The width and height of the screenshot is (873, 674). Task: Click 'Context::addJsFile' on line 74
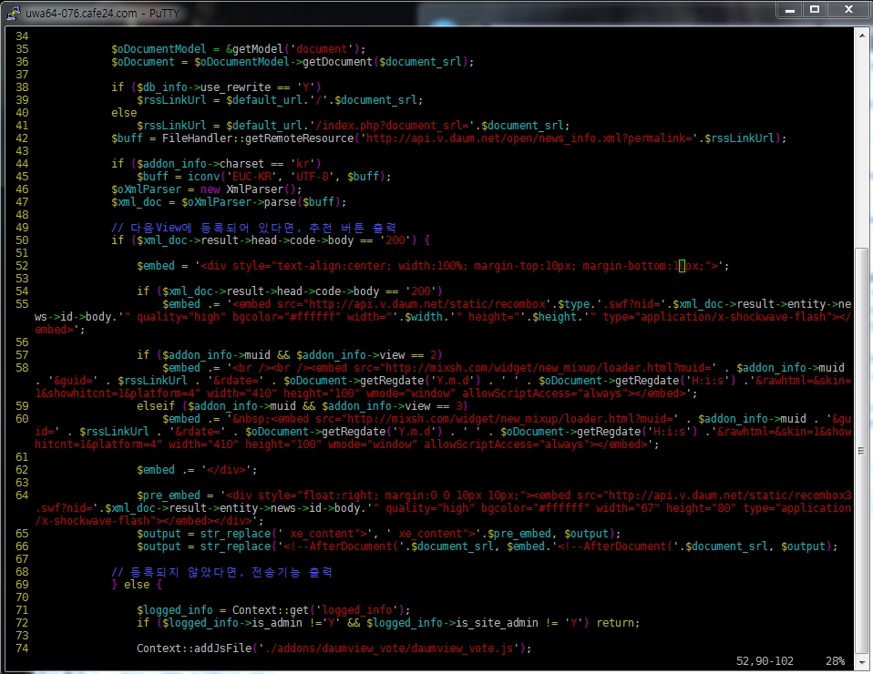pyautogui.click(x=194, y=648)
